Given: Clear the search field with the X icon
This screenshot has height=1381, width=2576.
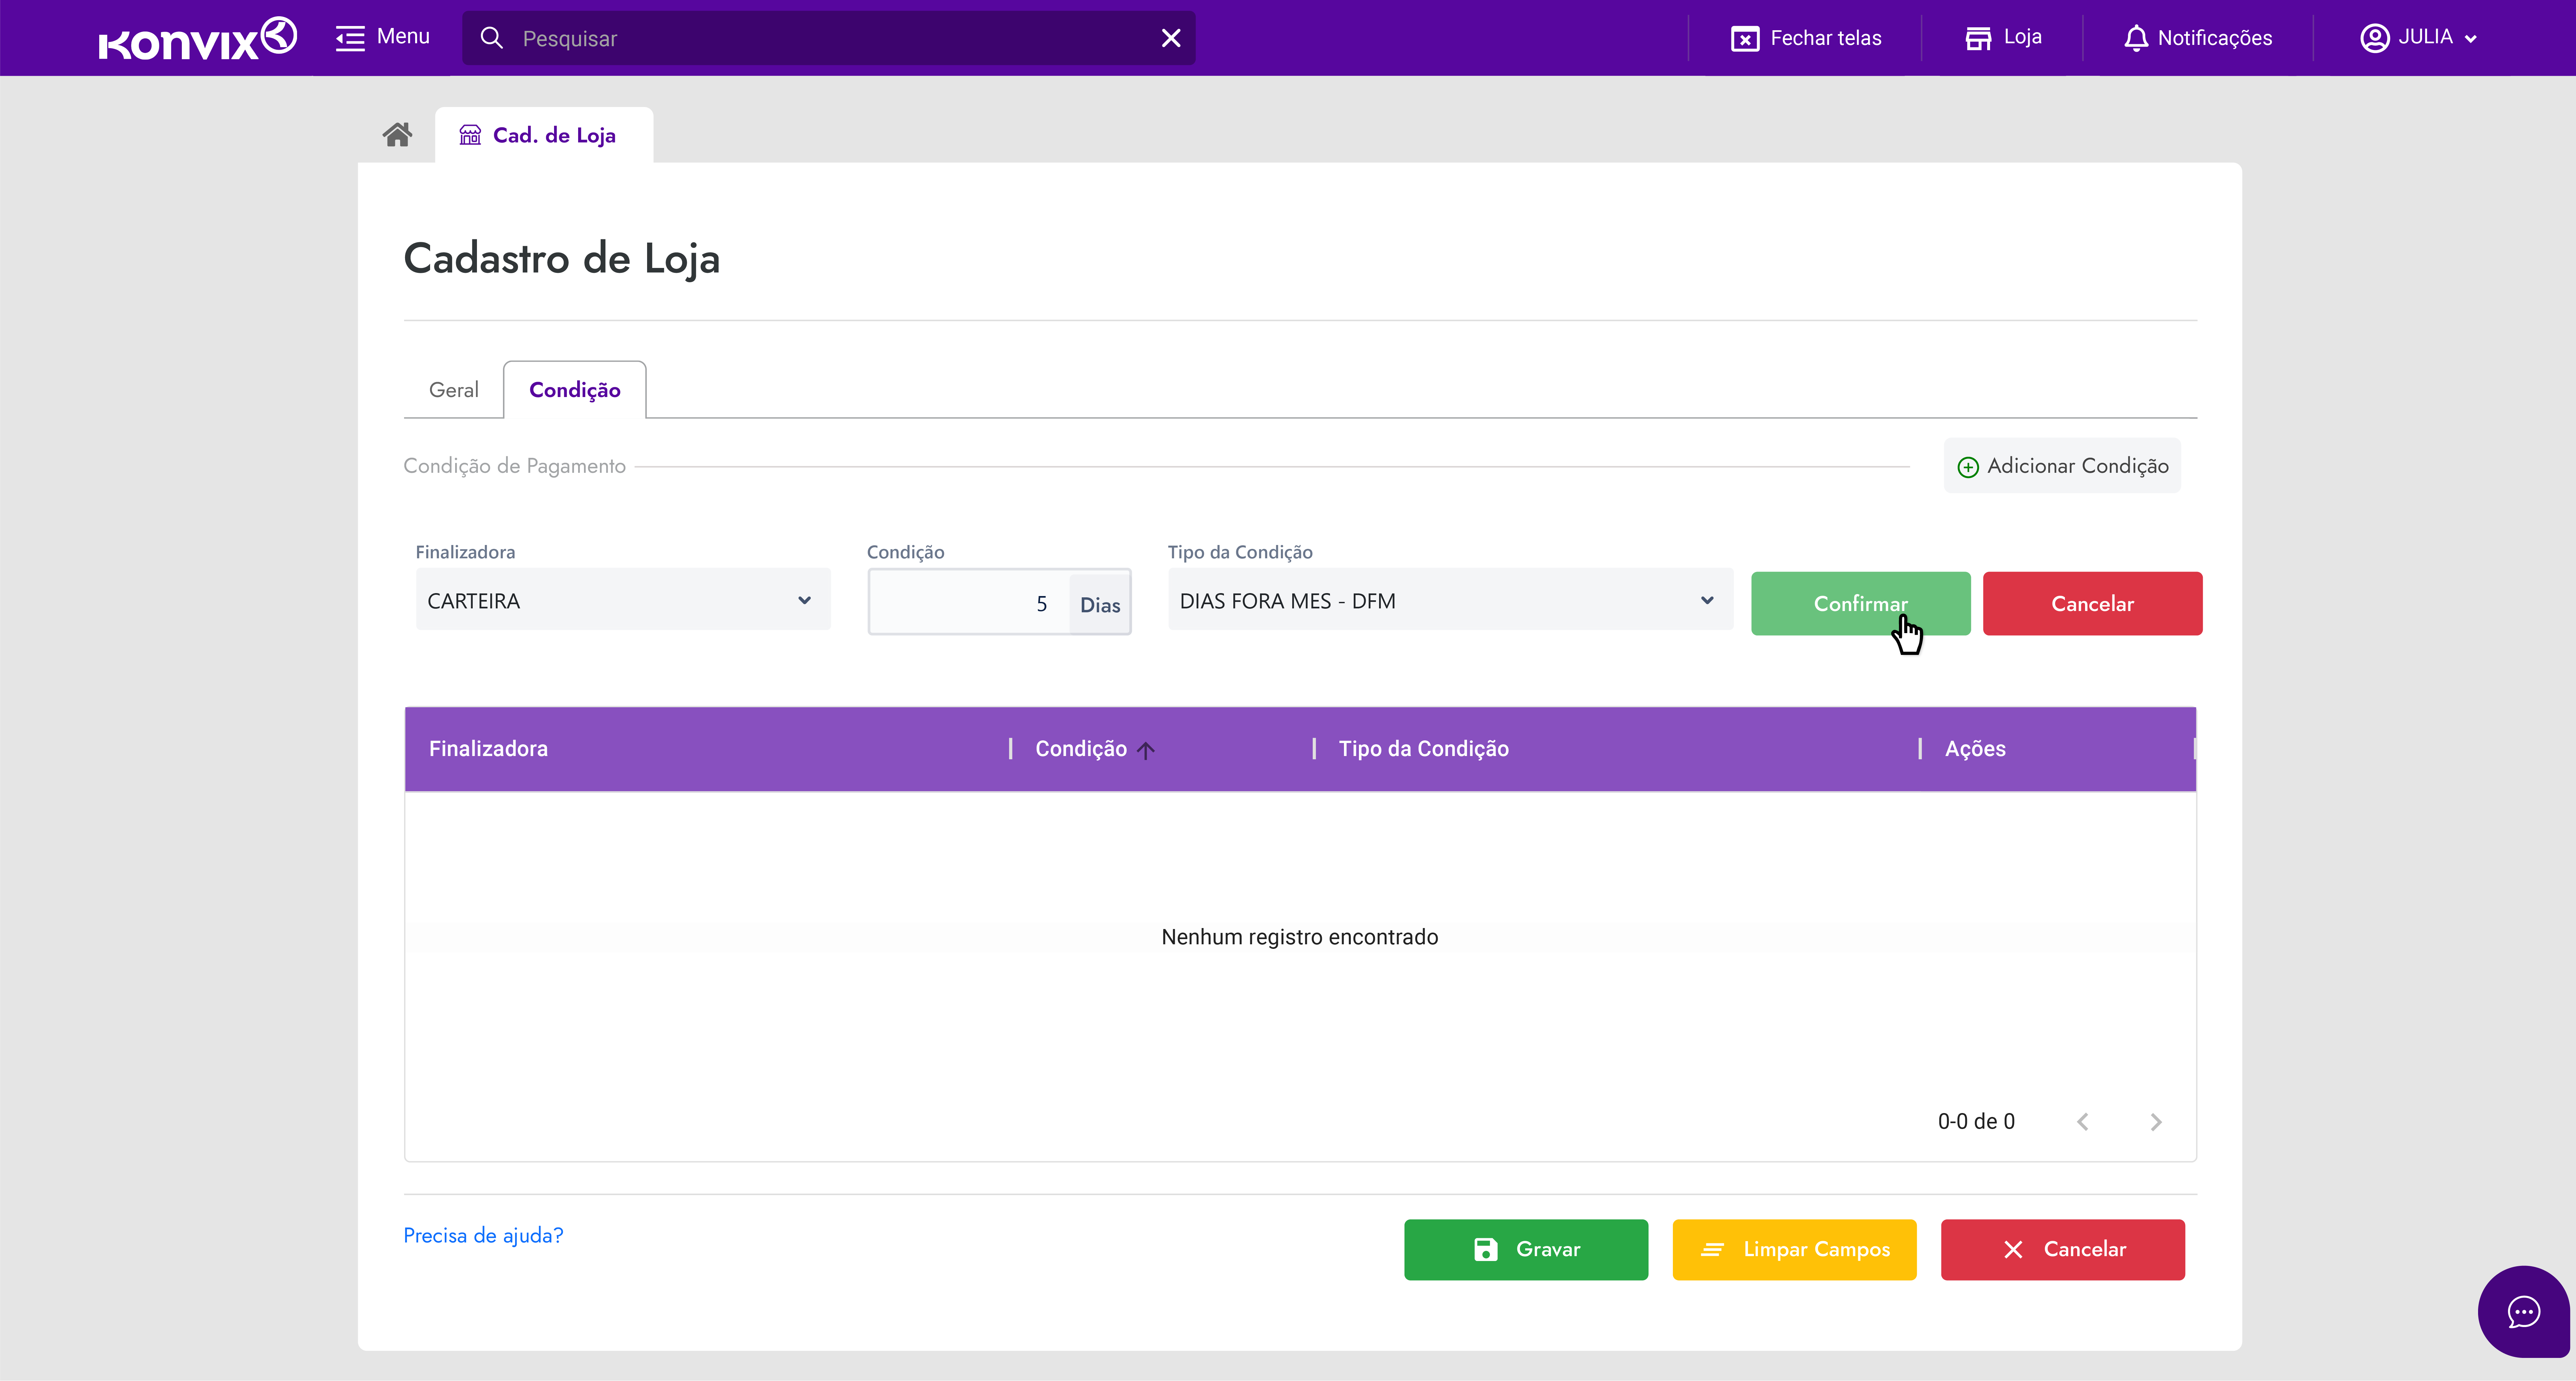Looking at the screenshot, I should point(1171,38).
